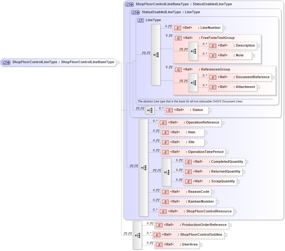Select the sequence compositor icon inside LineType
285x251 pixels.
pos(156,54)
